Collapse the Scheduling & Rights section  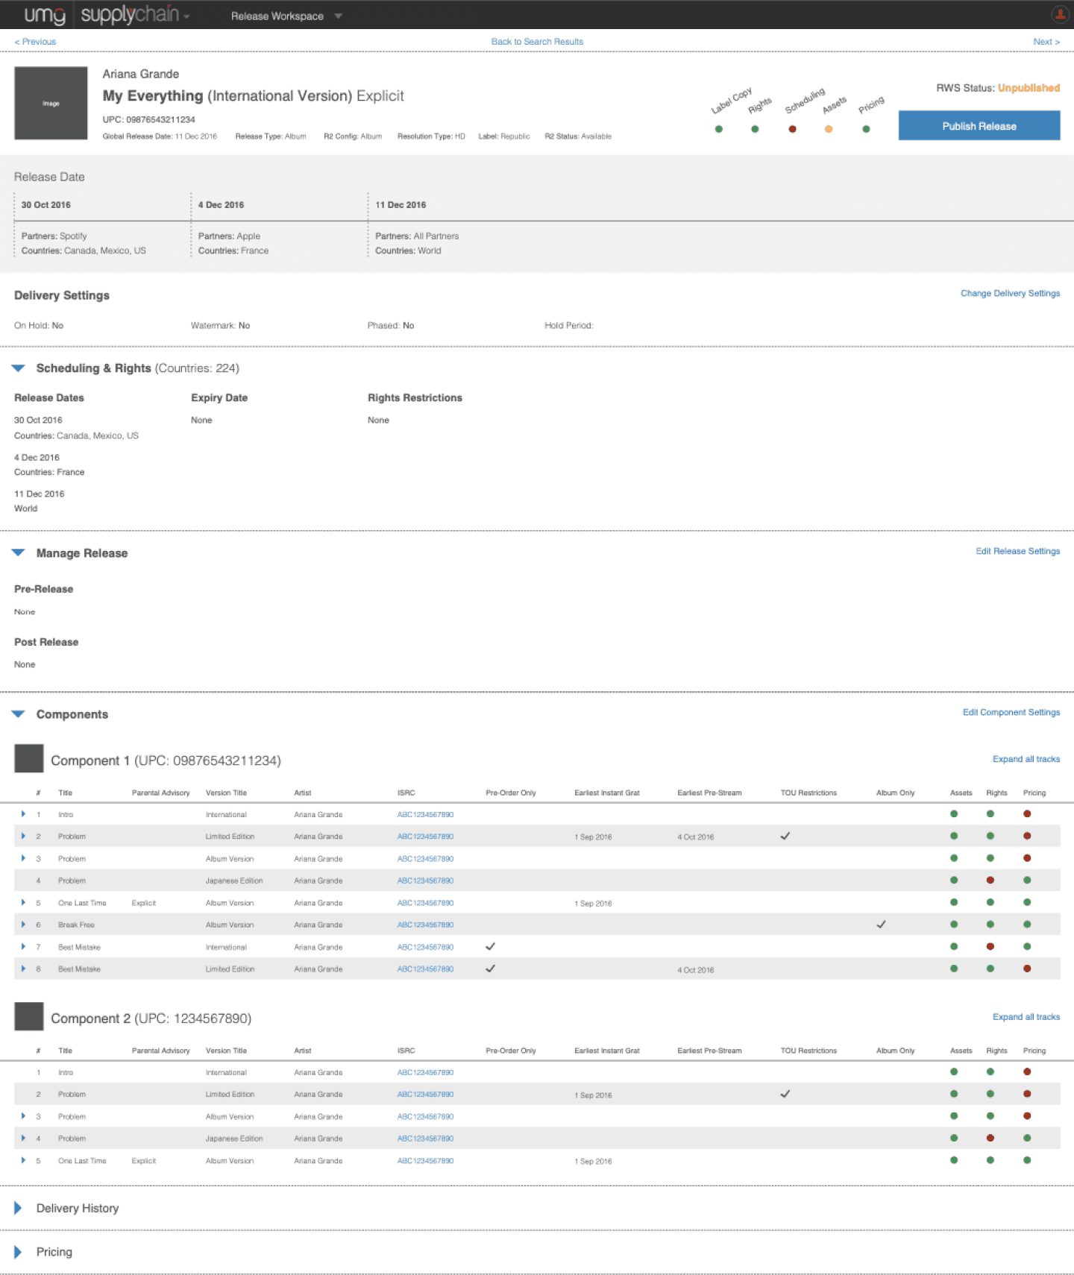(19, 368)
